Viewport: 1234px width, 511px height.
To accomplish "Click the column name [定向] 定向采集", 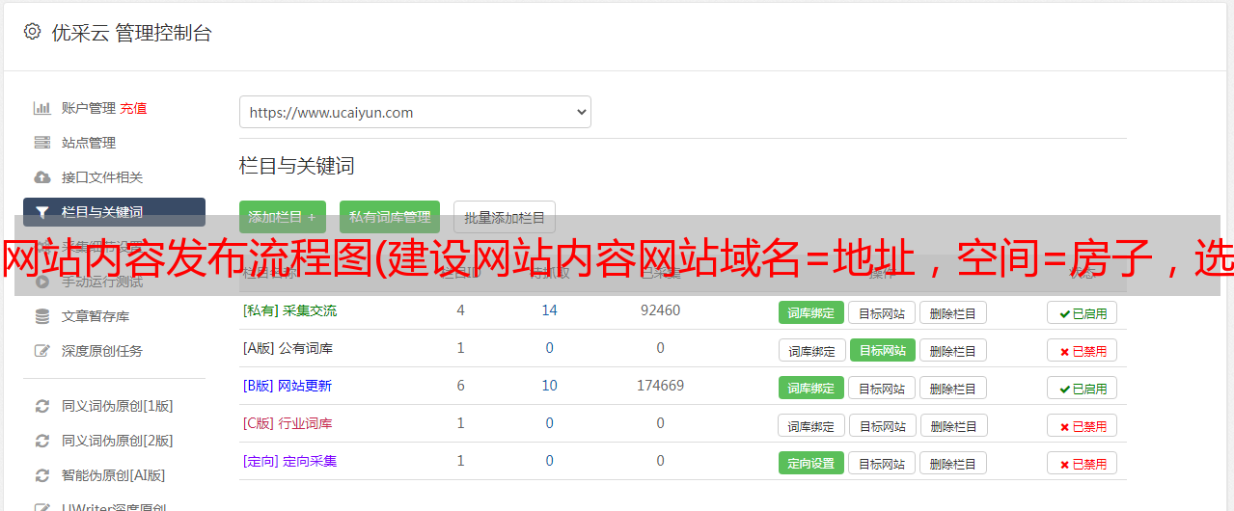I will 289,461.
